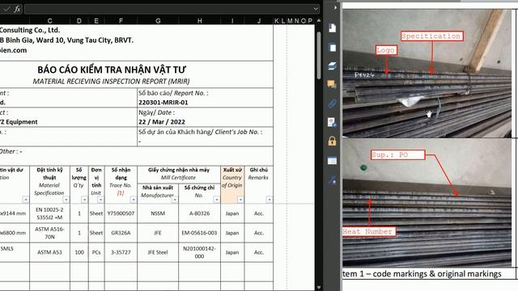This screenshot has height=291, width=518.
Task: Open filter dropdown for Trace No. column
Action: 133,200
